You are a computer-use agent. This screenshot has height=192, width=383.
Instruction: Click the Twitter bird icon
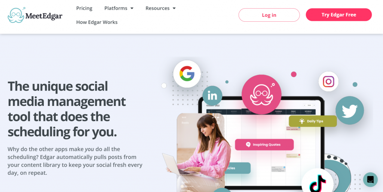(350, 110)
